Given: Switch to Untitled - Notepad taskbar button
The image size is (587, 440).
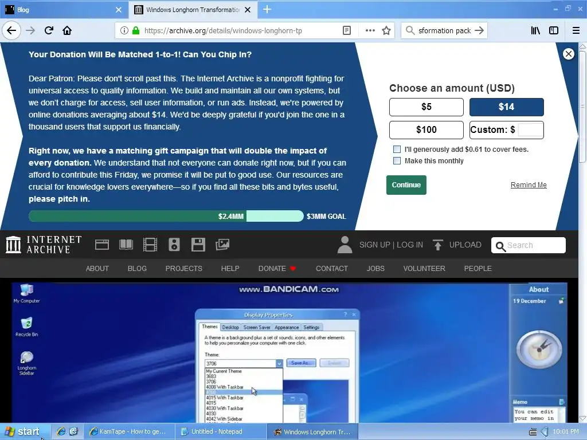Looking at the screenshot, I should pos(221,431).
